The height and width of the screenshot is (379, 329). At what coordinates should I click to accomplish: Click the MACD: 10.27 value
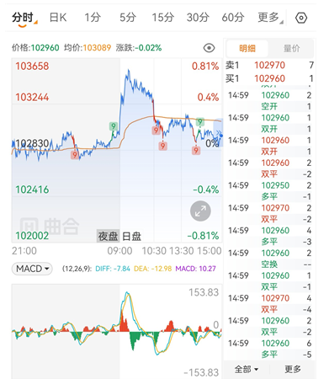[195, 269]
